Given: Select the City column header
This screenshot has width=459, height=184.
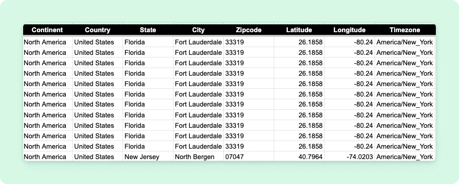Looking at the screenshot, I should (198, 30).
